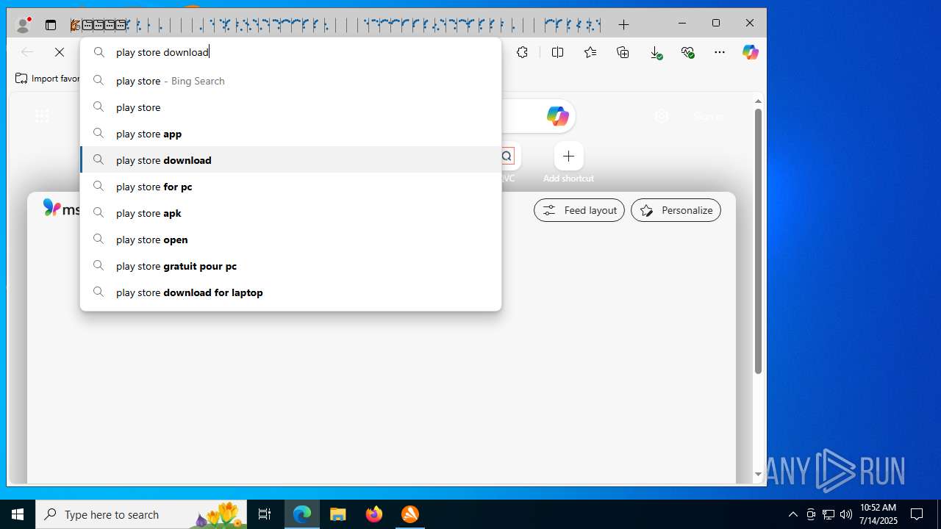Screen dimensions: 941x529
Task: Stop loading the page
Action: pyautogui.click(x=60, y=52)
